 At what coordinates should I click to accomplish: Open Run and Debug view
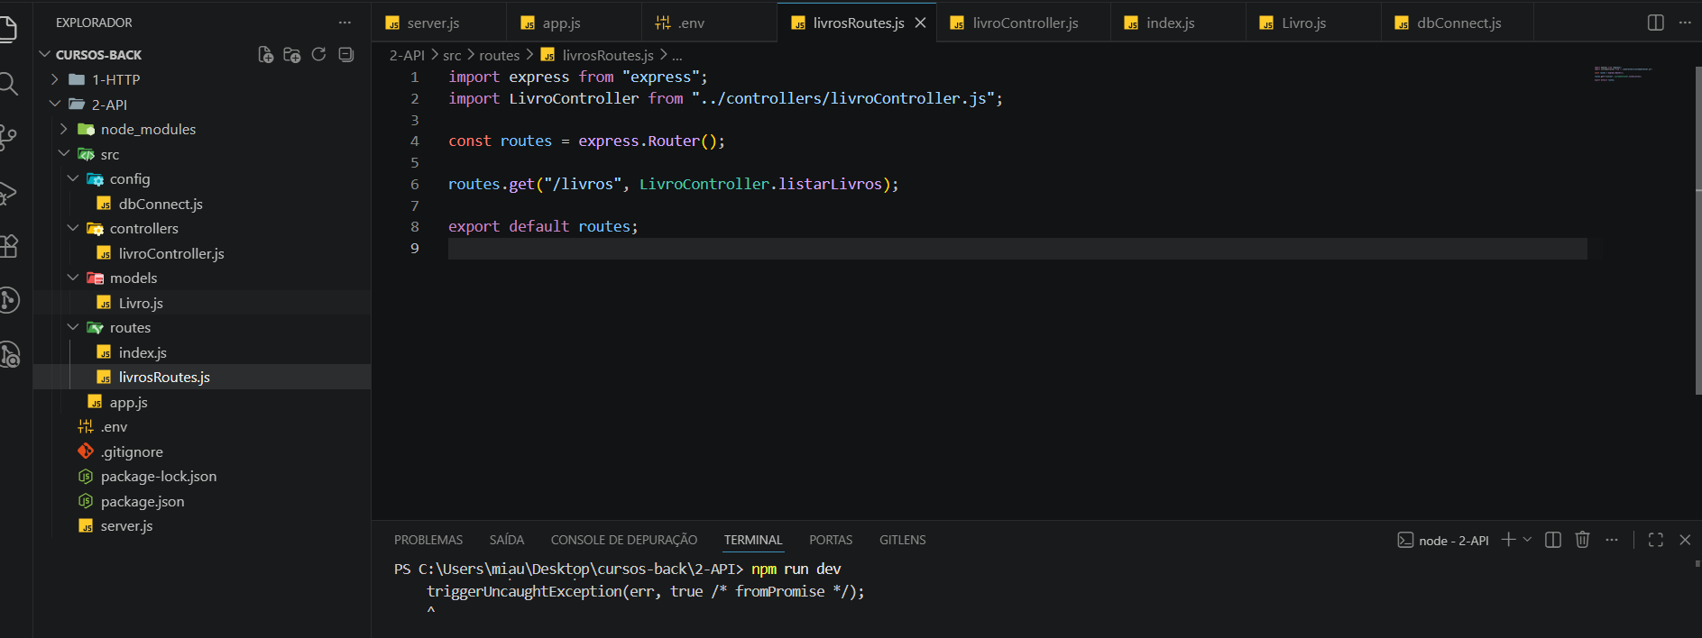(8, 192)
